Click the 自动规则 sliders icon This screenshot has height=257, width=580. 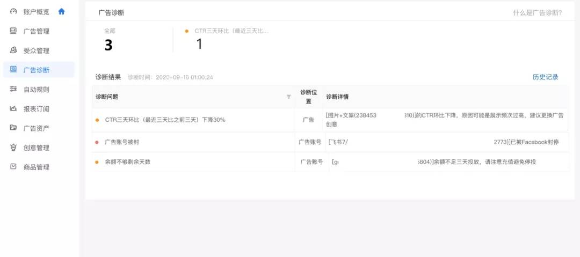click(x=13, y=89)
